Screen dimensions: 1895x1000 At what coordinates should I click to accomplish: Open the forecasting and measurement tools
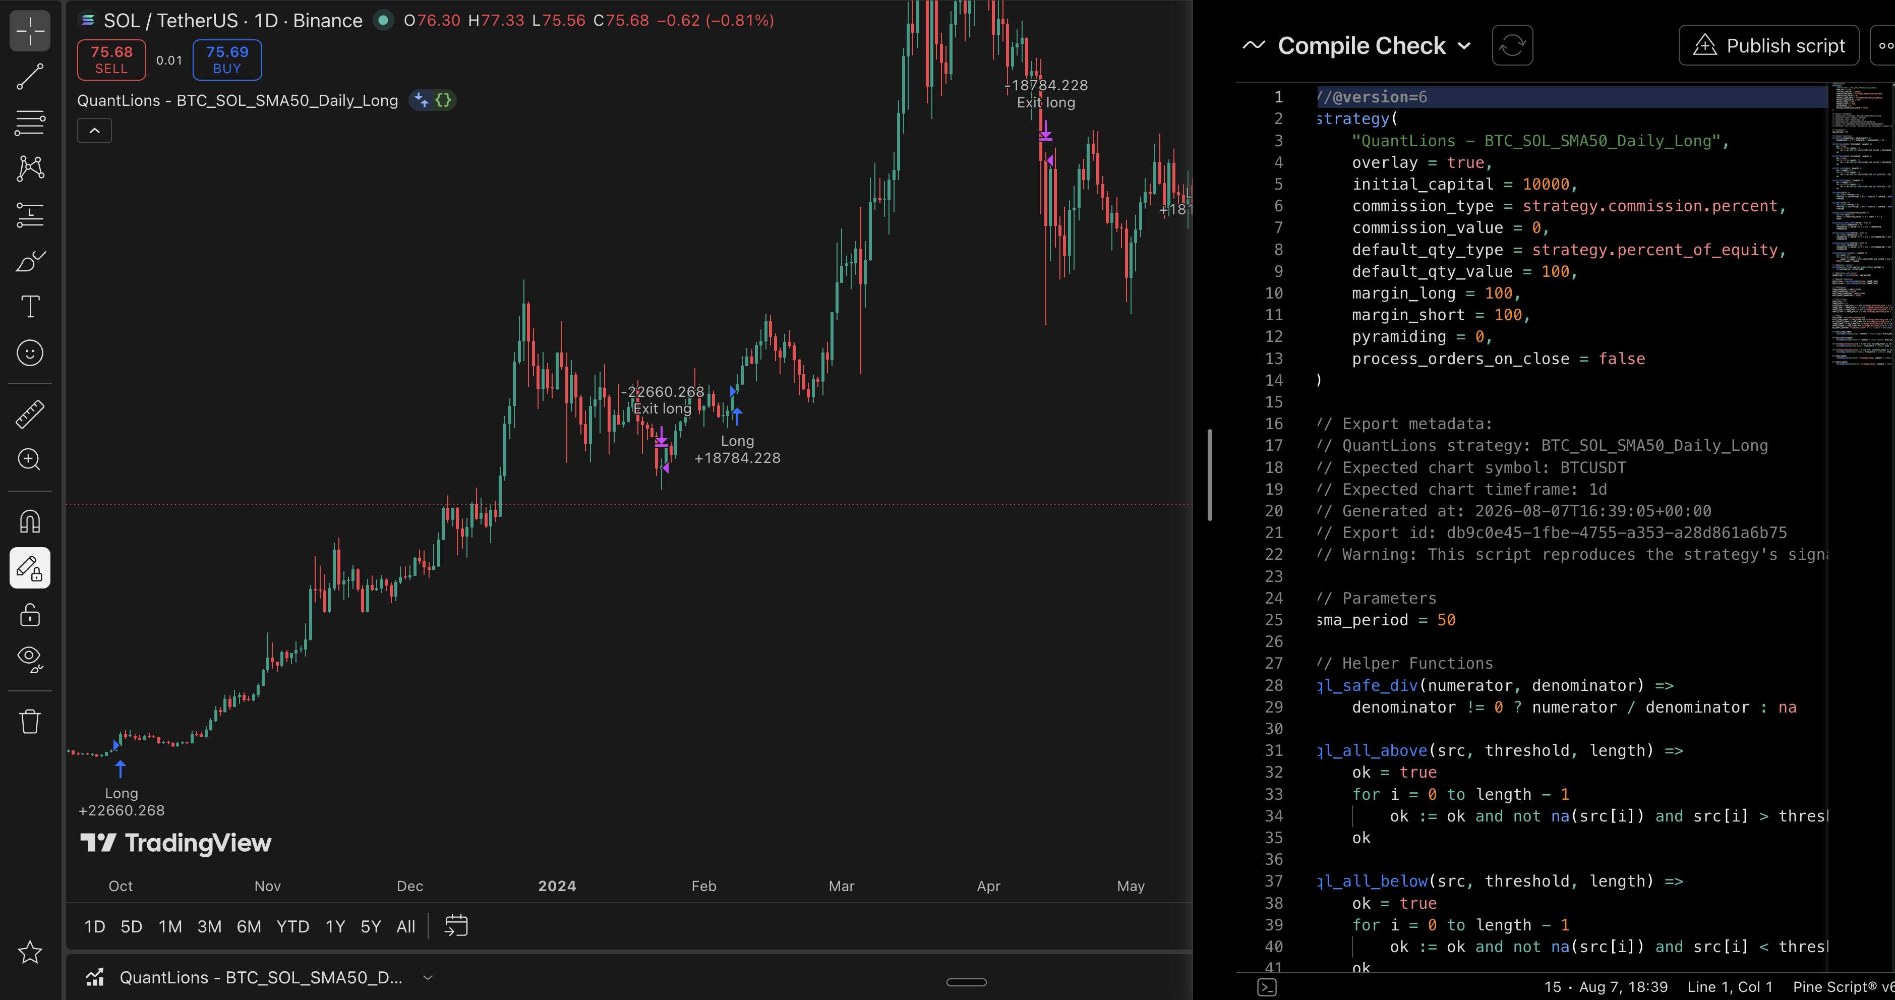(30, 215)
